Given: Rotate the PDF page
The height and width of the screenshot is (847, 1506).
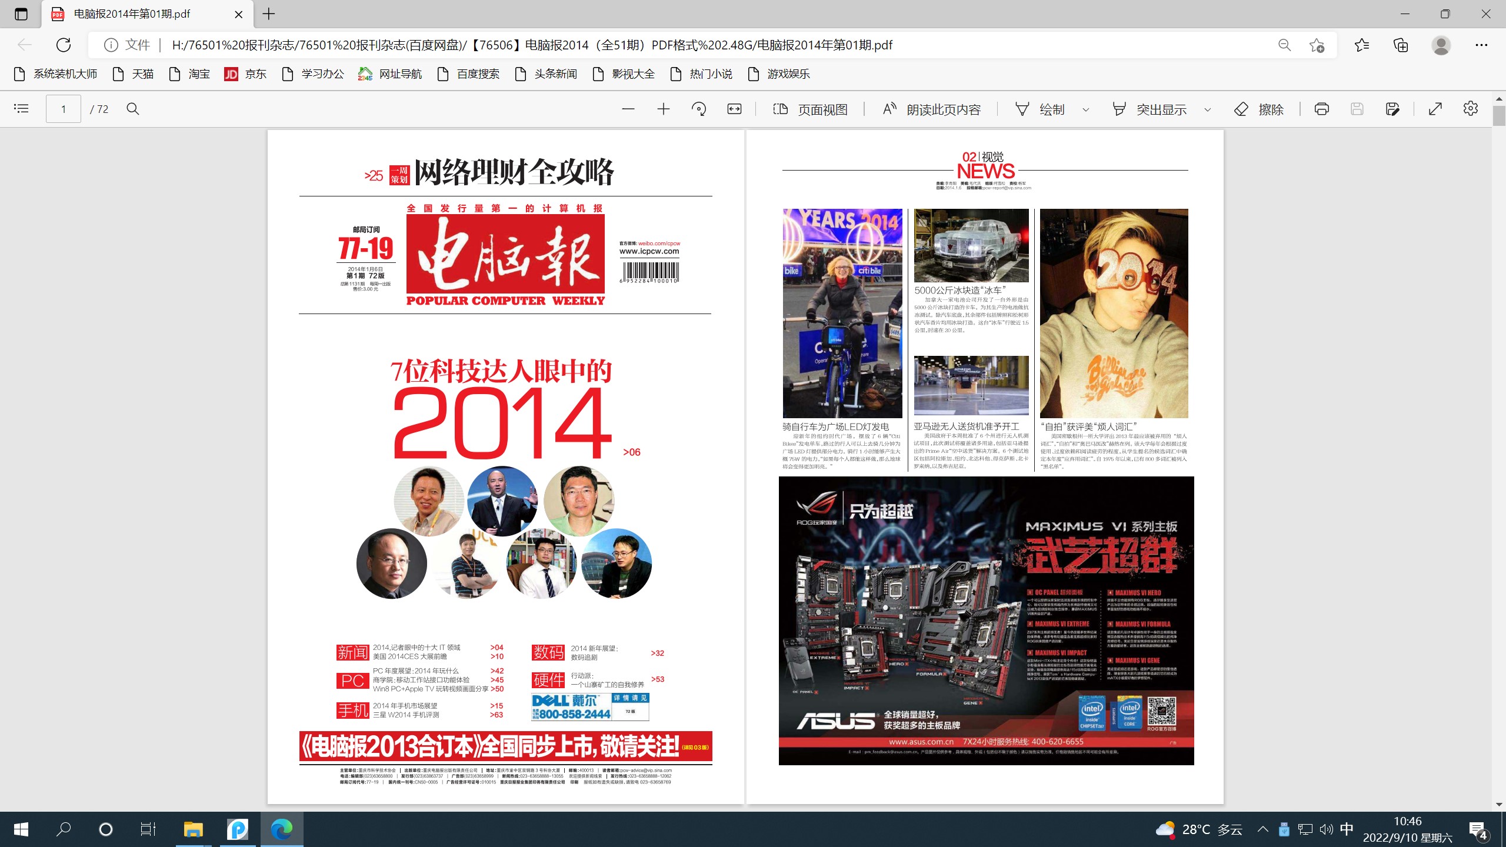Looking at the screenshot, I should tap(699, 109).
